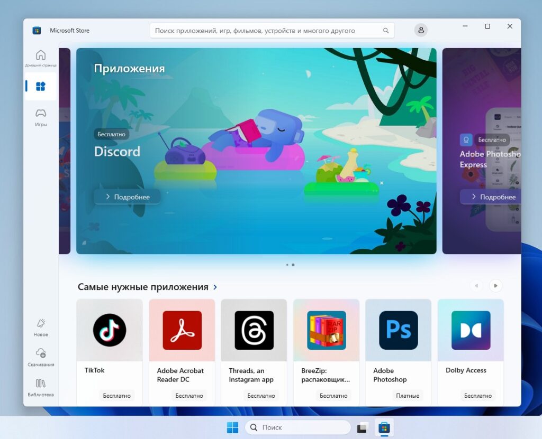Click Платные label under Adobe Photoshop
The height and width of the screenshot is (439, 542).
pyautogui.click(x=408, y=396)
